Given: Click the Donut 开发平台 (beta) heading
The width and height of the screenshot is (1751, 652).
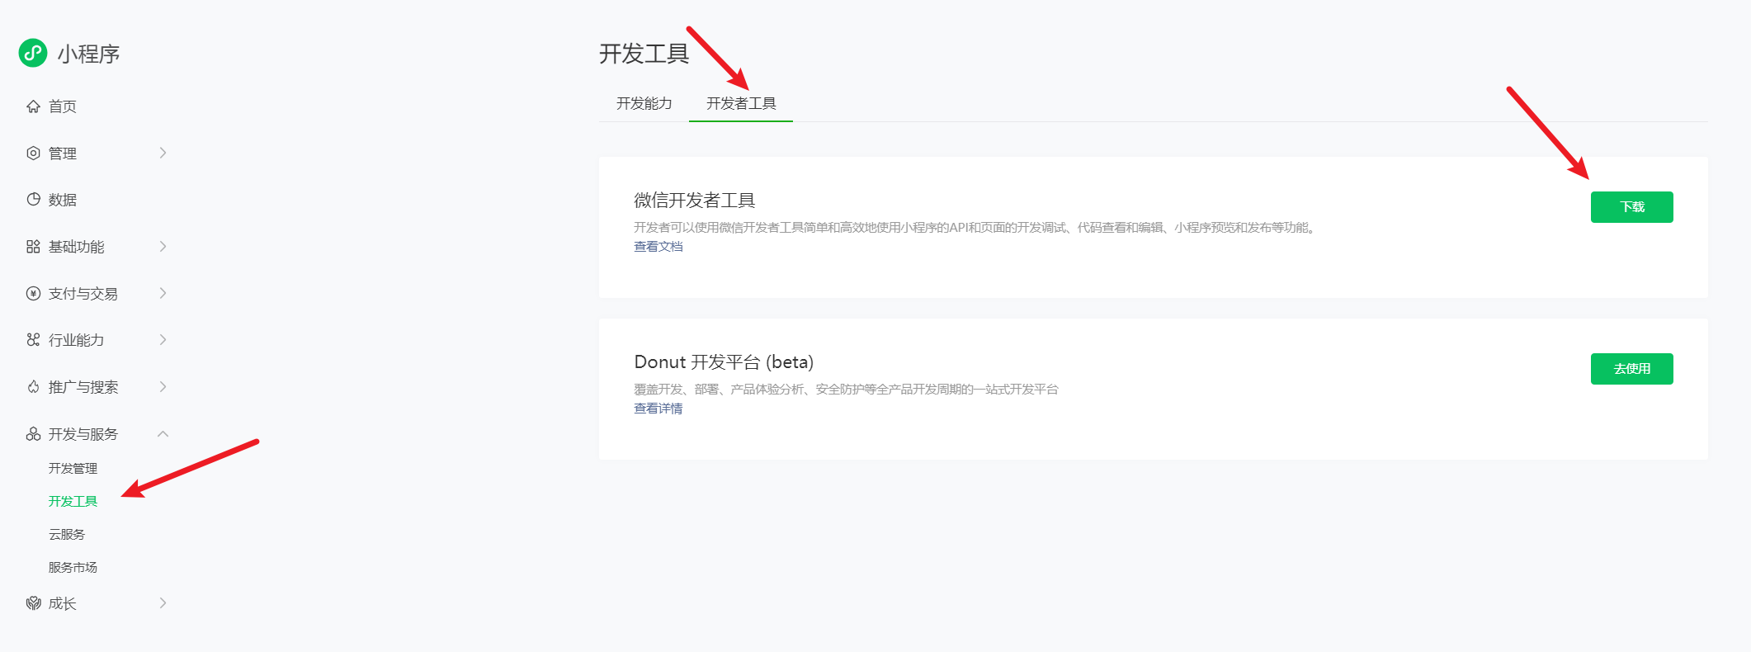Looking at the screenshot, I should click(724, 362).
